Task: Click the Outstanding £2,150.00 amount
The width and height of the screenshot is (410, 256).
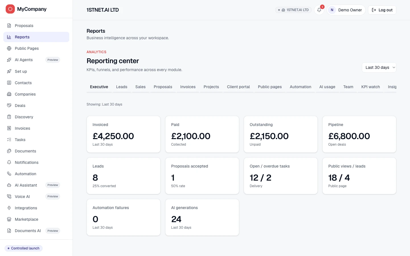Action: [x=269, y=136]
